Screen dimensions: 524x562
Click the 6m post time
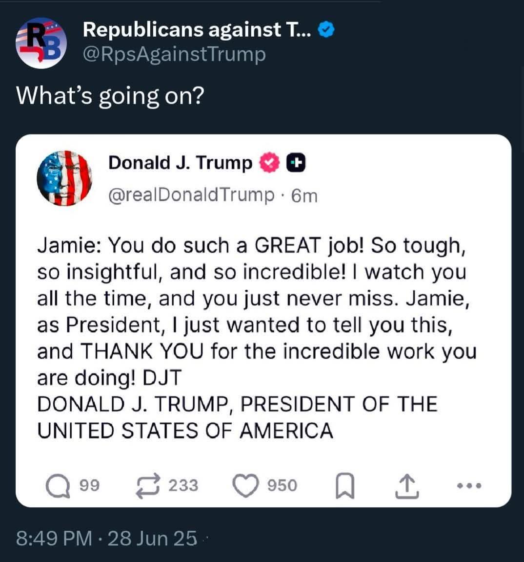pyautogui.click(x=304, y=196)
